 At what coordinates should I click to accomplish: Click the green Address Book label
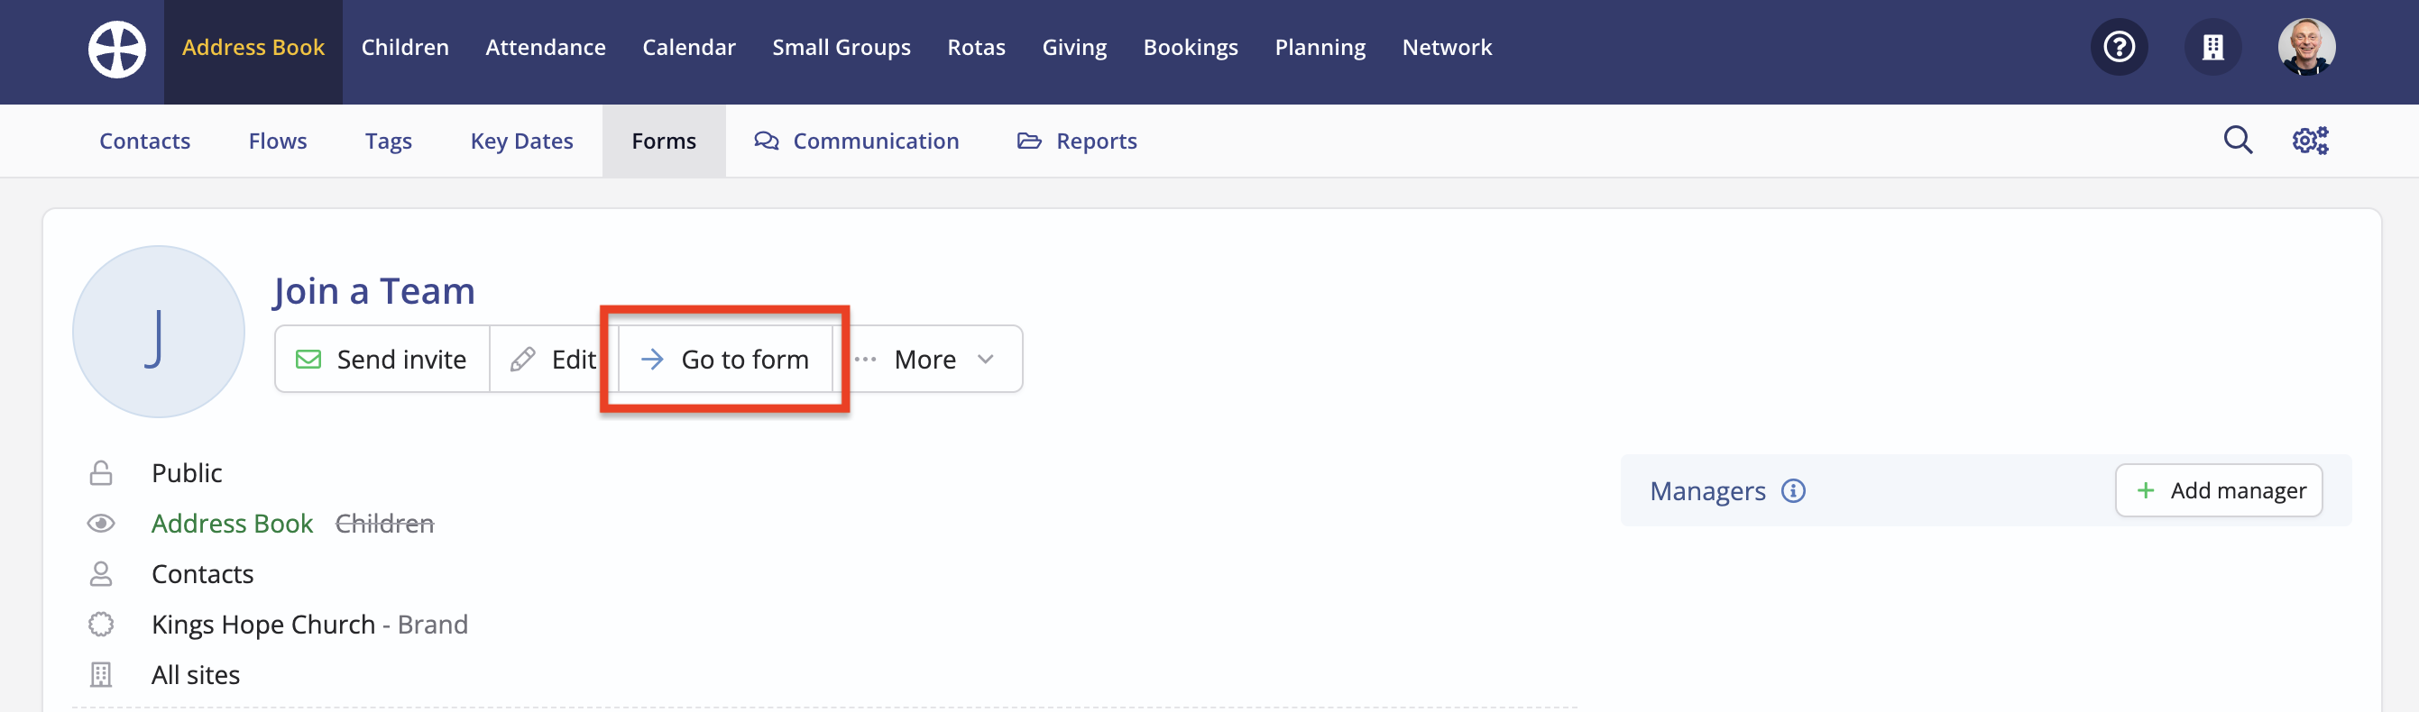232,523
